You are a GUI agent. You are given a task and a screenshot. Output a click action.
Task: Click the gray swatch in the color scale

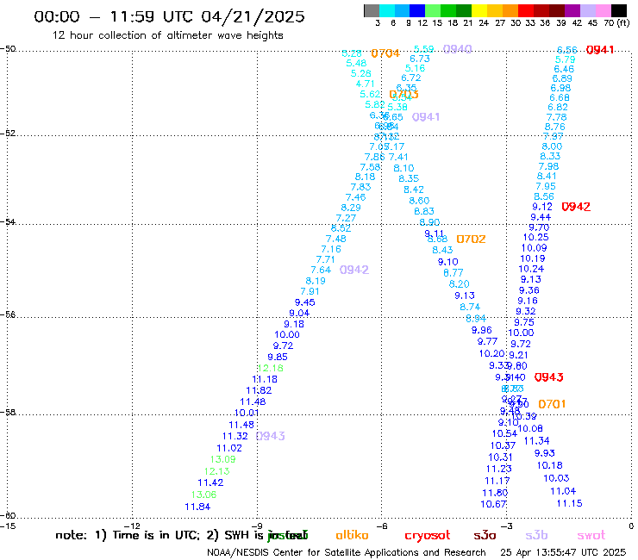372,10
